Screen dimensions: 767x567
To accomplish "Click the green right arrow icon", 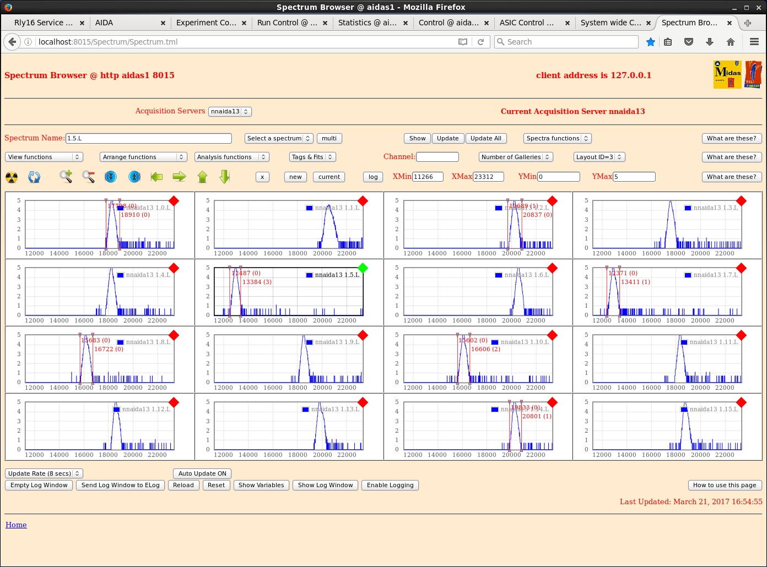I will (179, 177).
